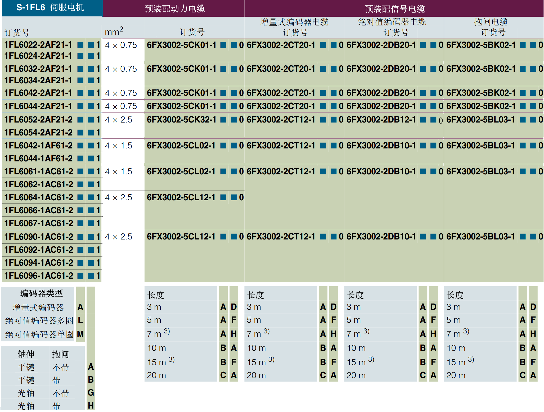This screenshot has width=544, height=412.
Task: Select incremental encoder code letter A
Action: click(80, 307)
